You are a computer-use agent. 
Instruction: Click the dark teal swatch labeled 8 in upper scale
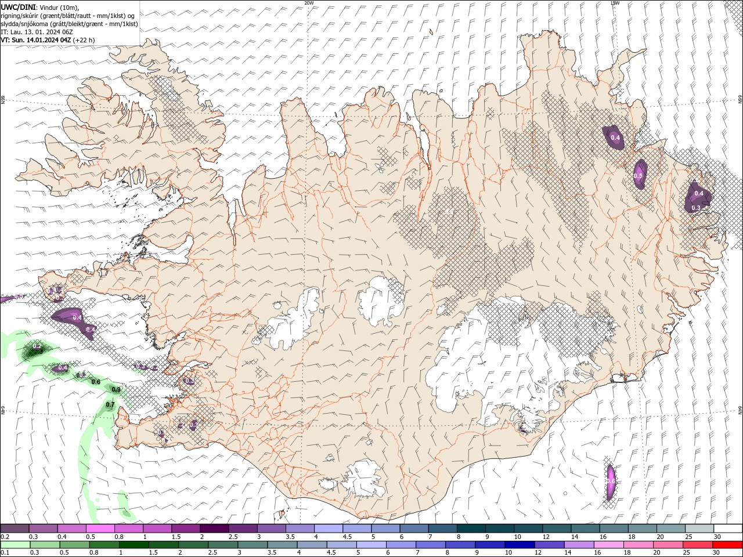[x=470, y=529]
